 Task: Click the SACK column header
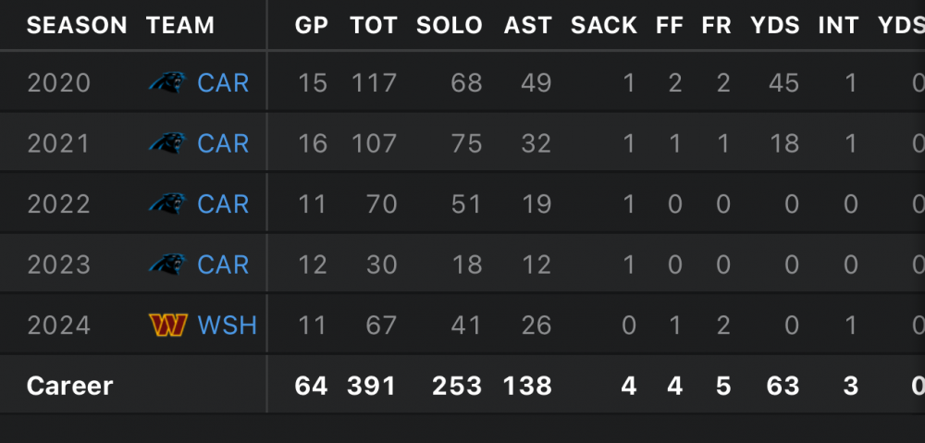click(604, 25)
